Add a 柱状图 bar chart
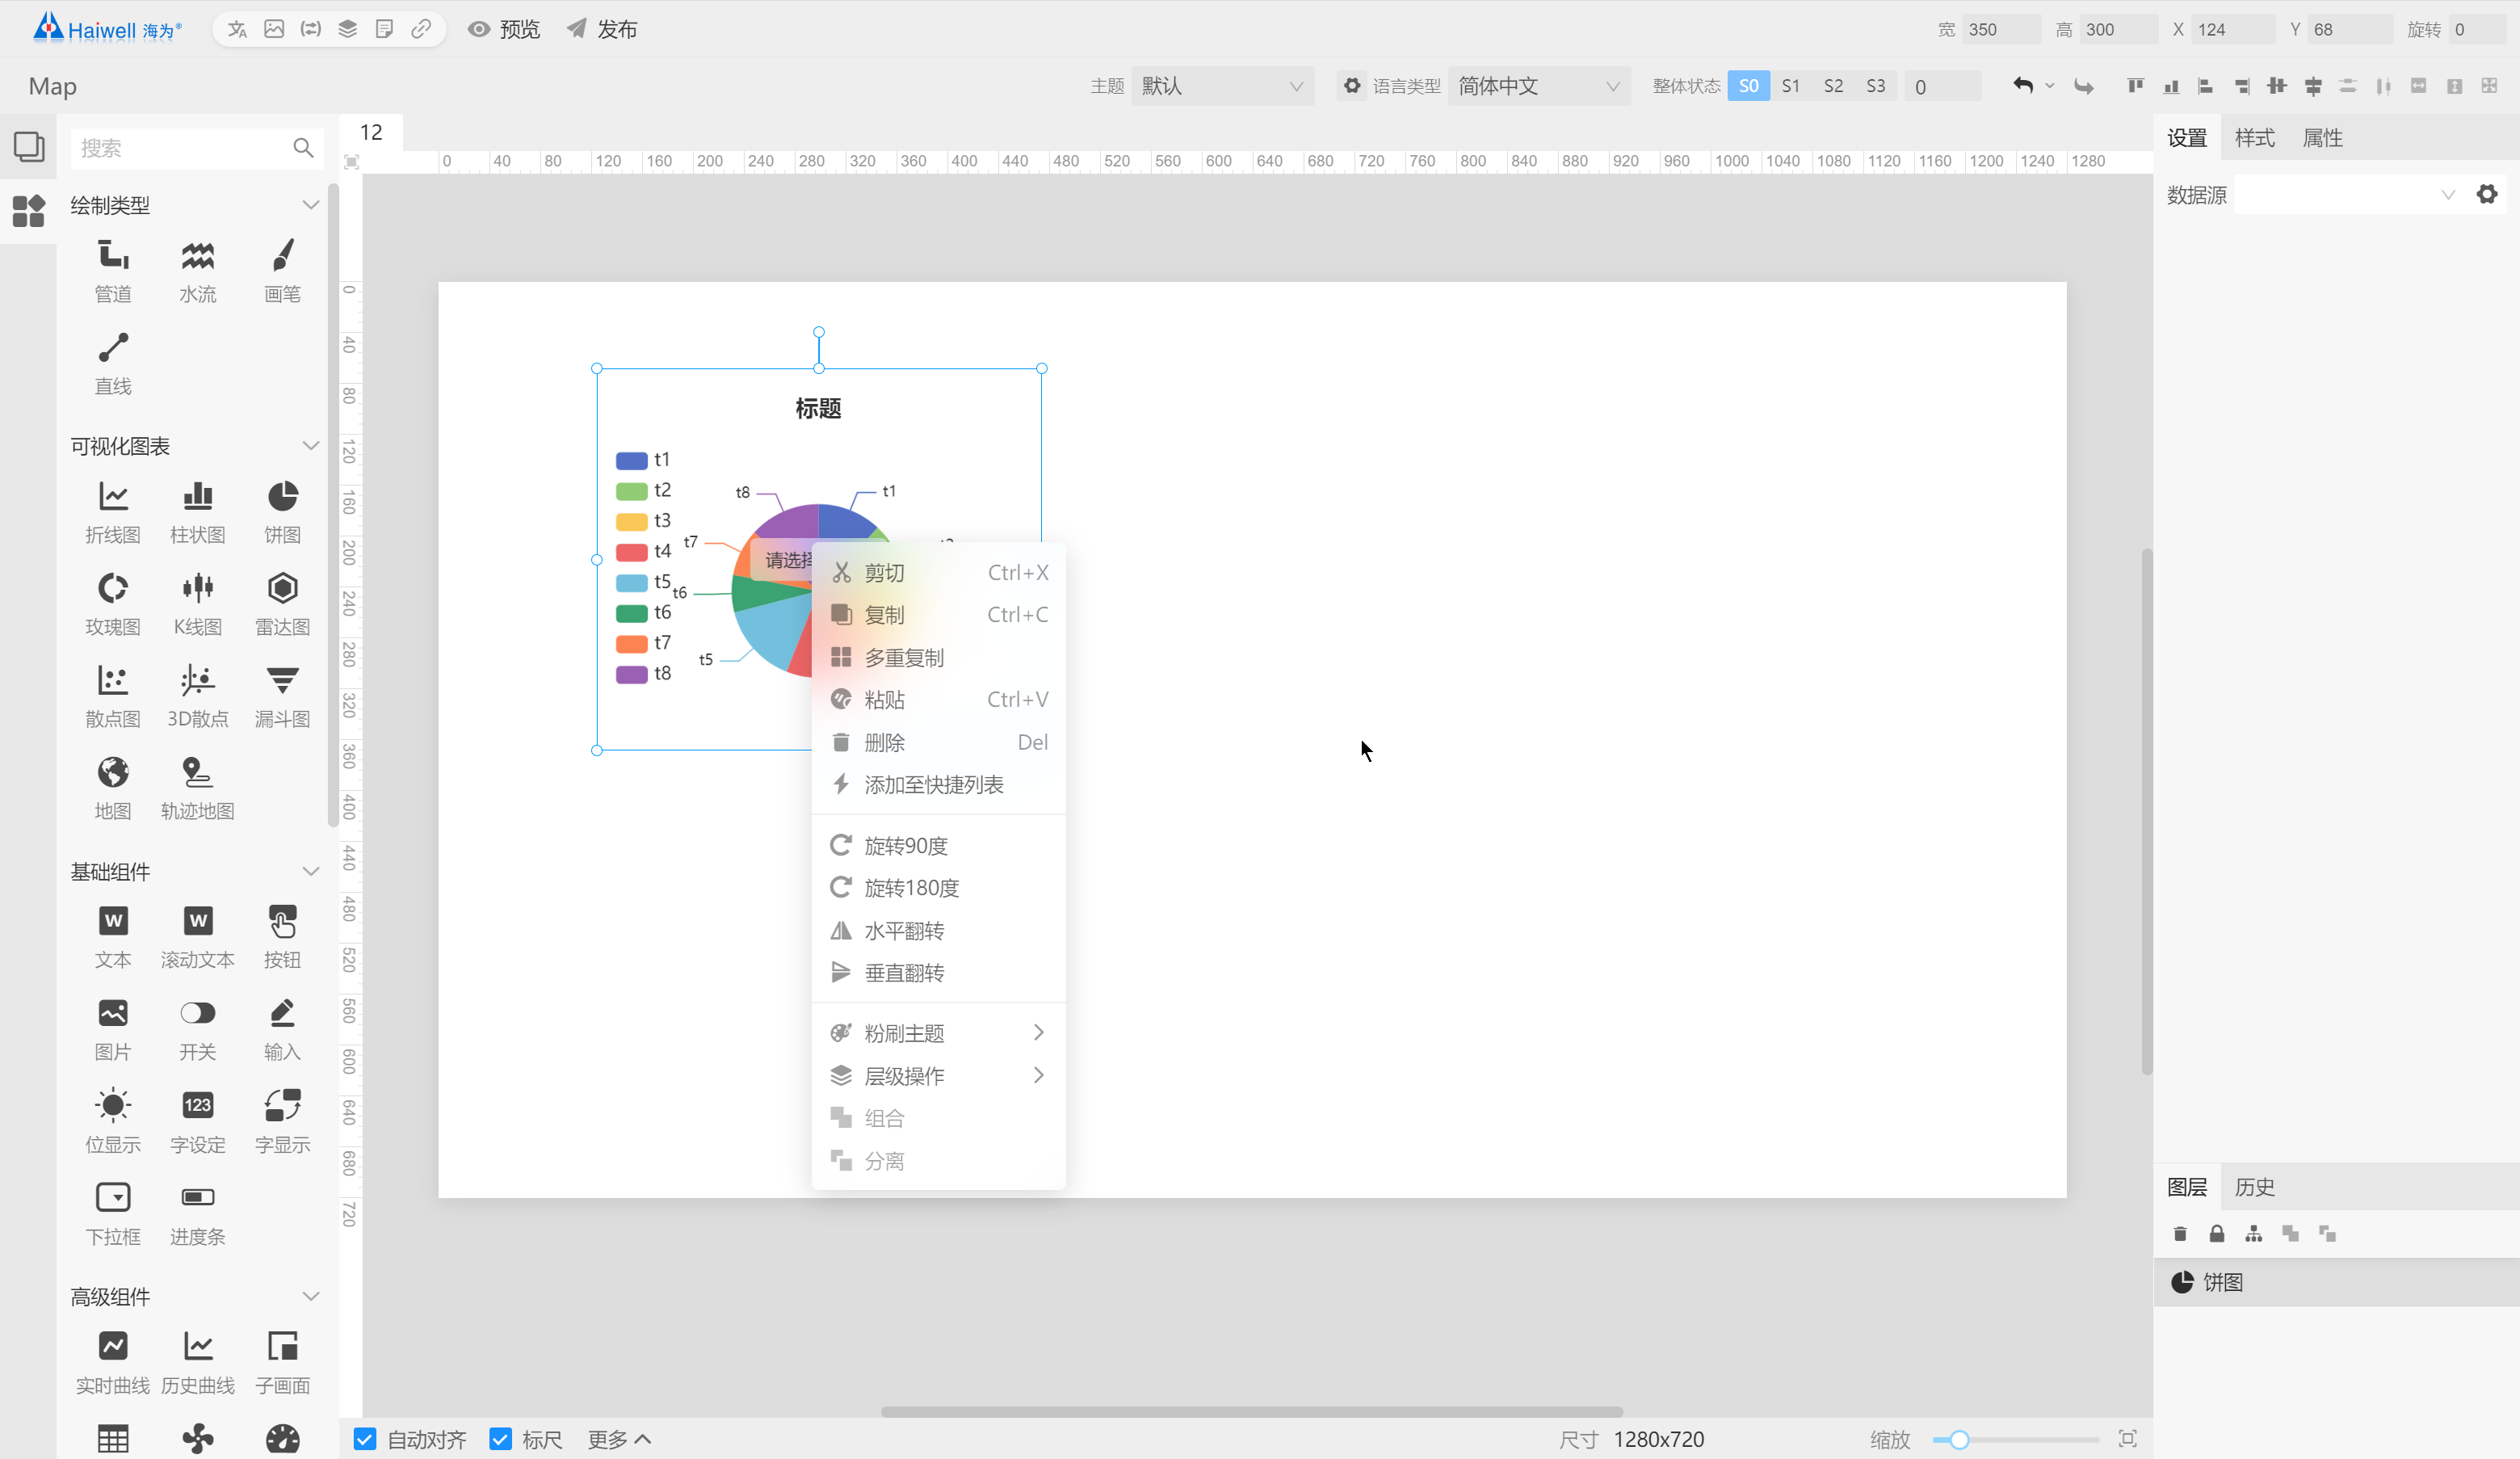This screenshot has width=2520, height=1459. [198, 511]
